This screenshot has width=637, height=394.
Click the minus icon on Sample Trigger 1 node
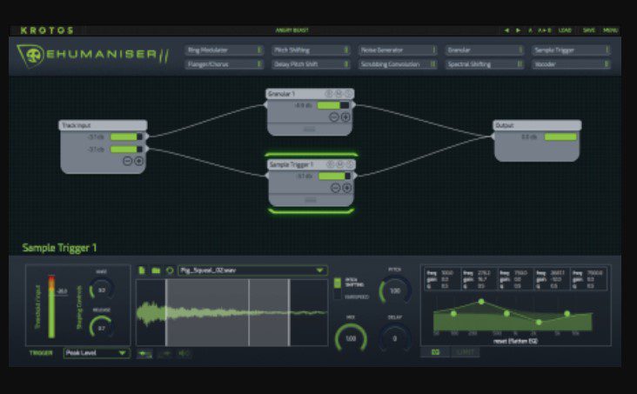[x=335, y=188]
